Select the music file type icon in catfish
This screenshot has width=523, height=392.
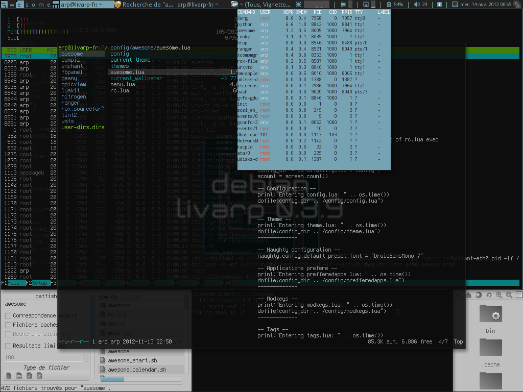click(x=29, y=376)
